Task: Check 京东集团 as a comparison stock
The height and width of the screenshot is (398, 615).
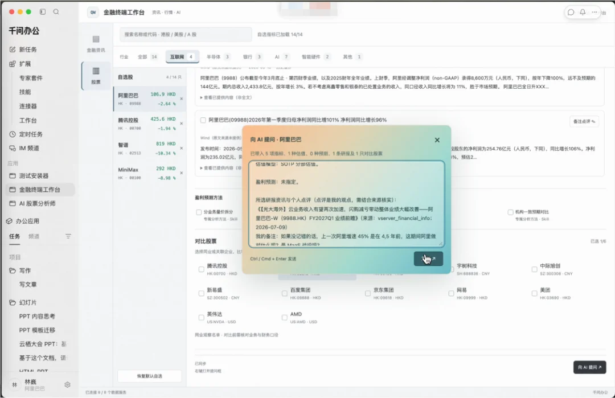Action: (367, 293)
